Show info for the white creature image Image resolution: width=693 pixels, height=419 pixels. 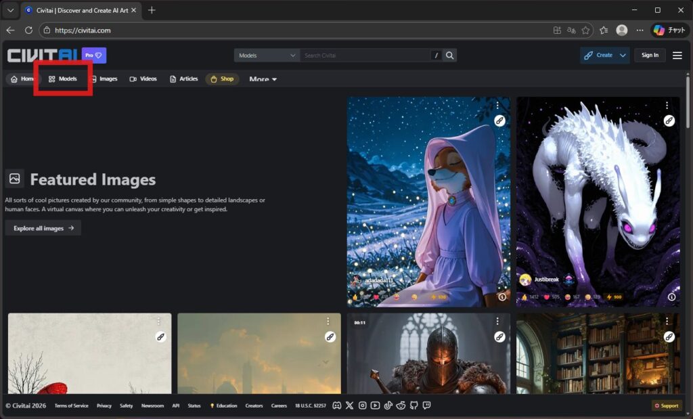671,296
